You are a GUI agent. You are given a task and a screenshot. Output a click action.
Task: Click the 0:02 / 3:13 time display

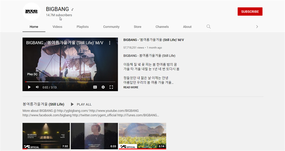point(50,87)
